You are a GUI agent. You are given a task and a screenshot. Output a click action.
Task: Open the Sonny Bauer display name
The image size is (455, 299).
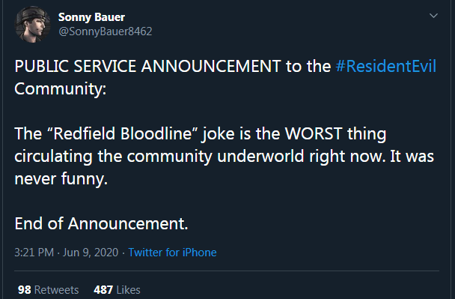pyautogui.click(x=91, y=17)
